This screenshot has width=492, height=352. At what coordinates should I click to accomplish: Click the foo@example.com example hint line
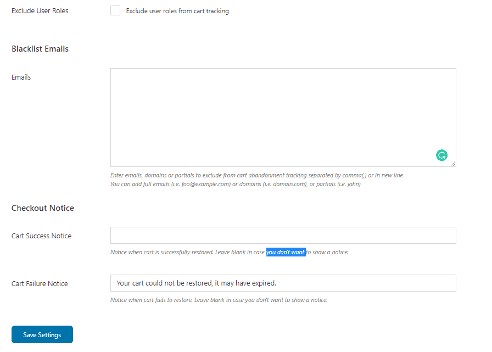pos(236,184)
